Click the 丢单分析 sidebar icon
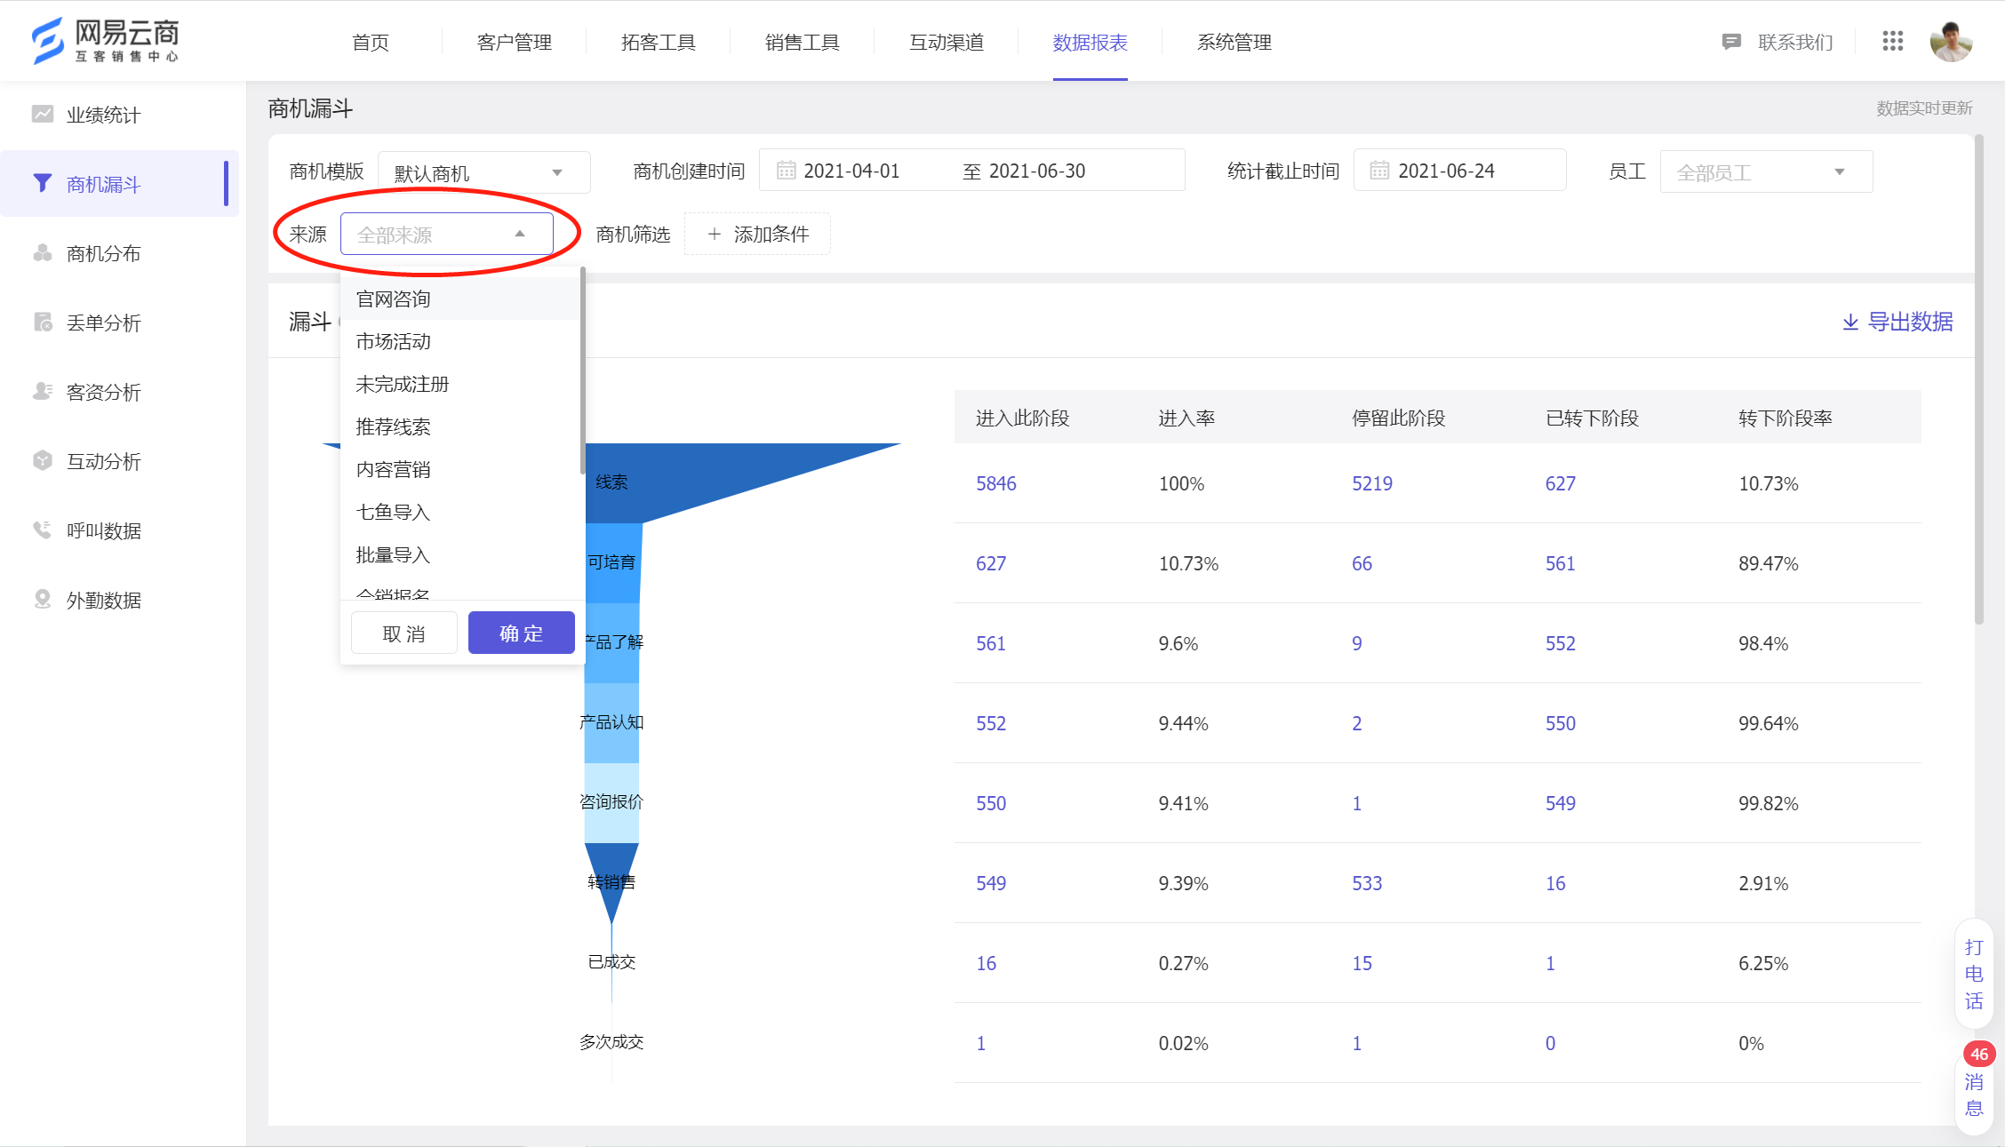Viewport: 2005px width, 1147px height. pos(43,322)
